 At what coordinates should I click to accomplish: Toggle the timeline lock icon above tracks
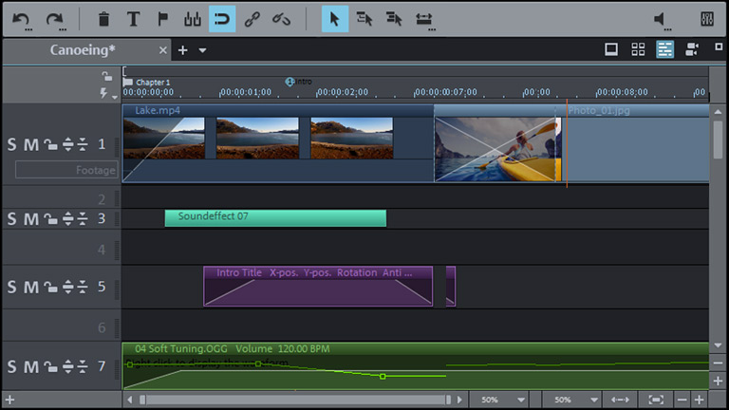107,76
